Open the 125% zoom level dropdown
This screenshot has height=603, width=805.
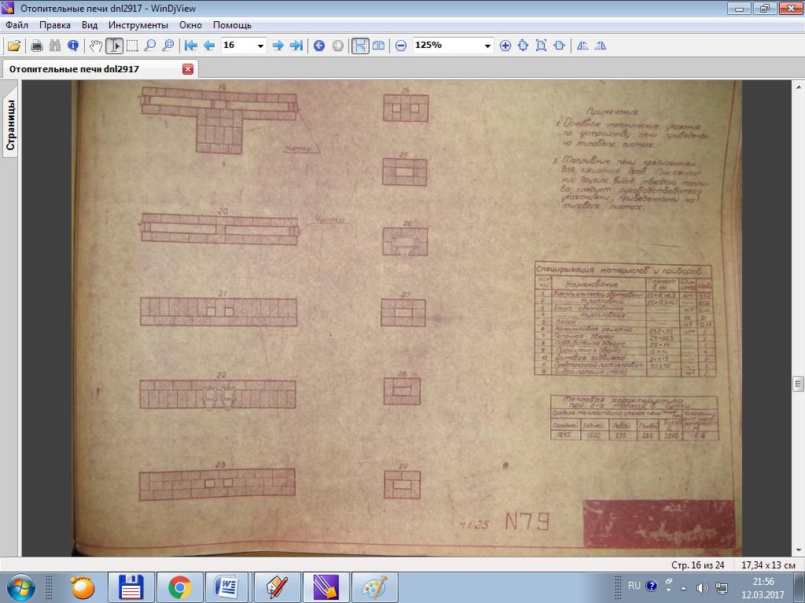click(487, 46)
